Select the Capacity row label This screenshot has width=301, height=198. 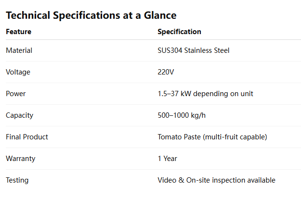[20, 115]
